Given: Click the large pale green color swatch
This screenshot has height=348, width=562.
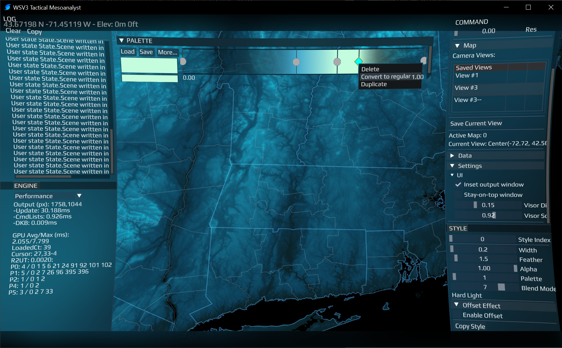Looking at the screenshot, I should point(149,65).
